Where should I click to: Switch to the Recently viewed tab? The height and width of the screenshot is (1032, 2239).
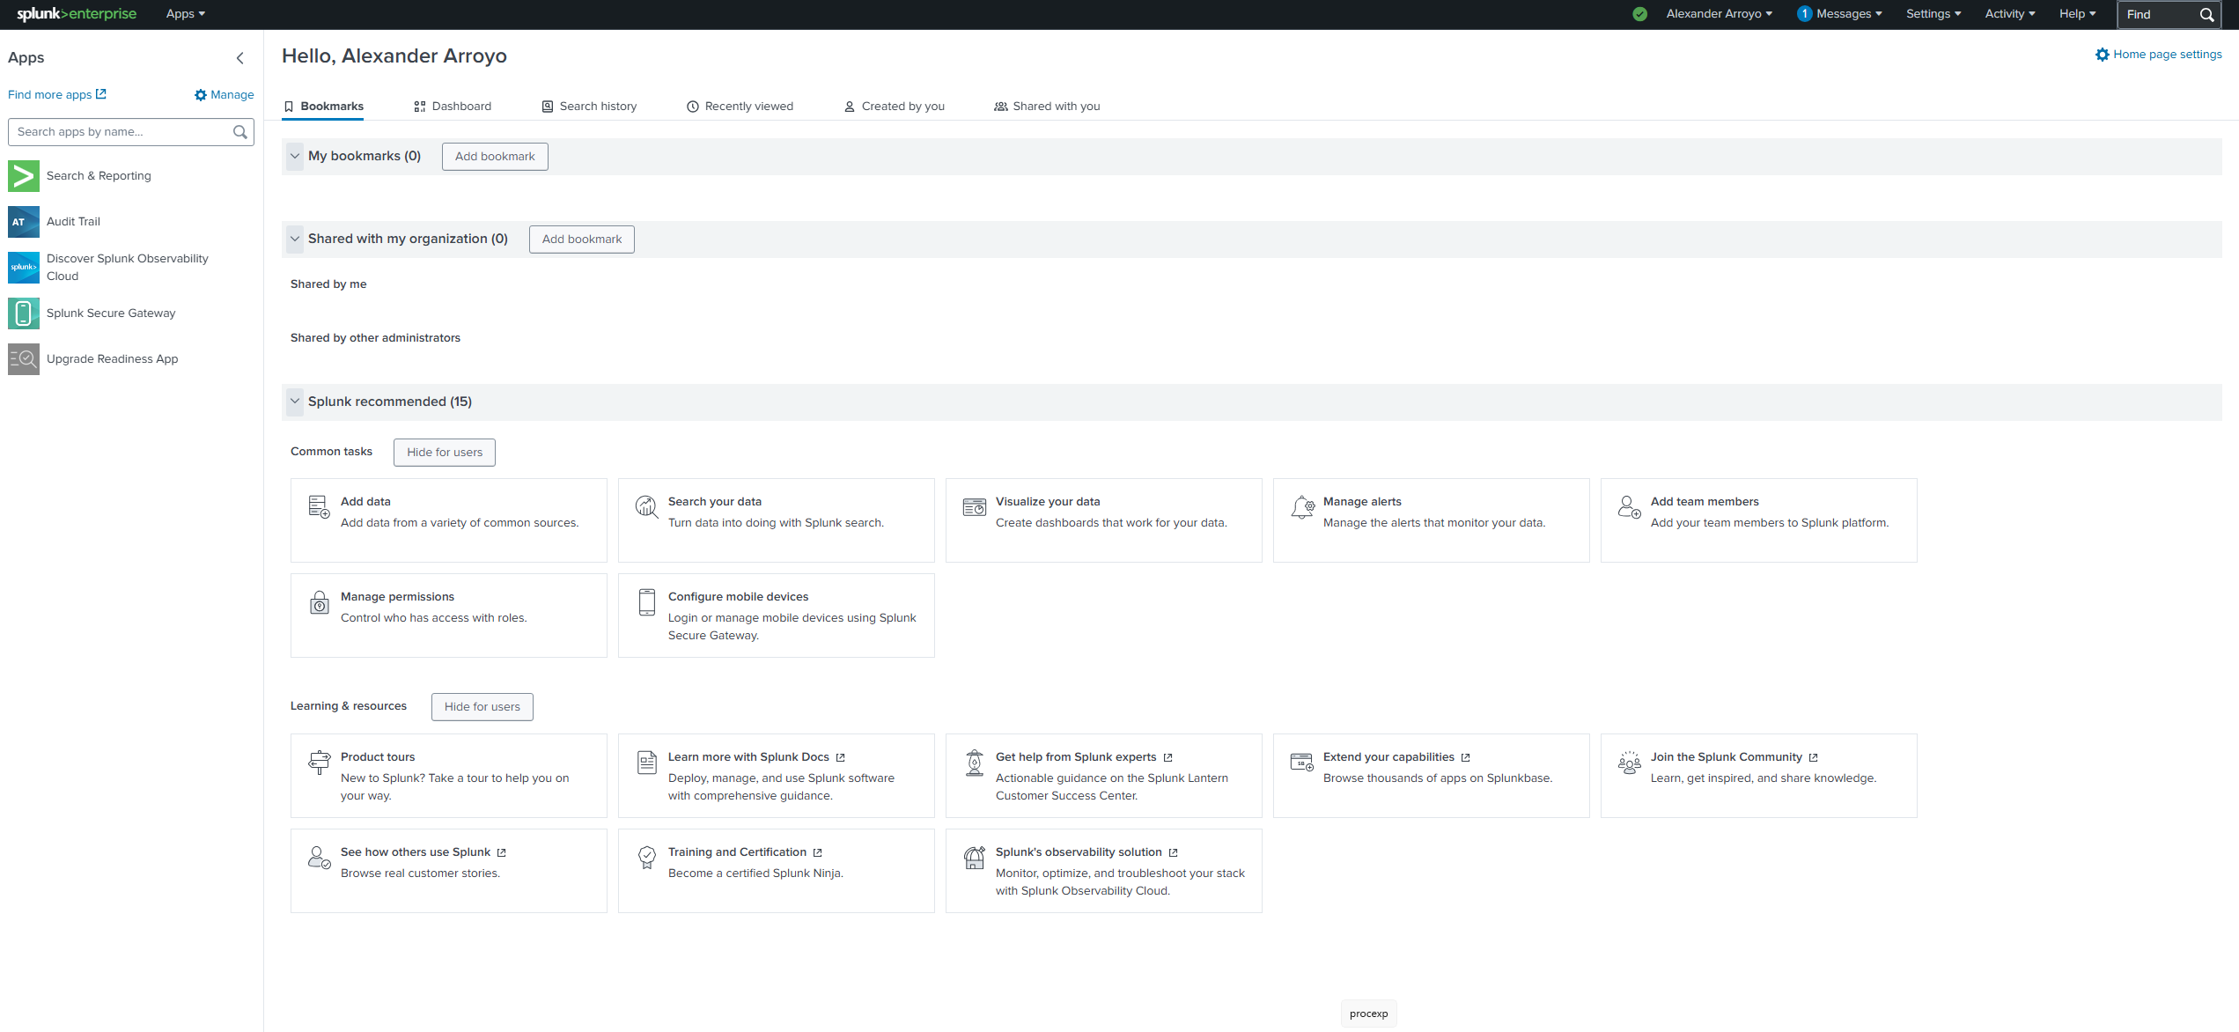[x=740, y=107]
